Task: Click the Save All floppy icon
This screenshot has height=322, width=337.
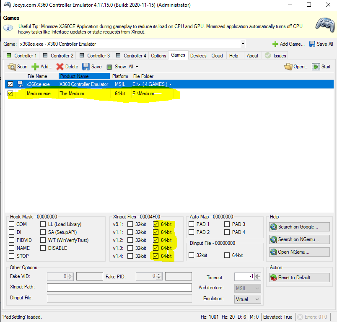Action: (312, 44)
